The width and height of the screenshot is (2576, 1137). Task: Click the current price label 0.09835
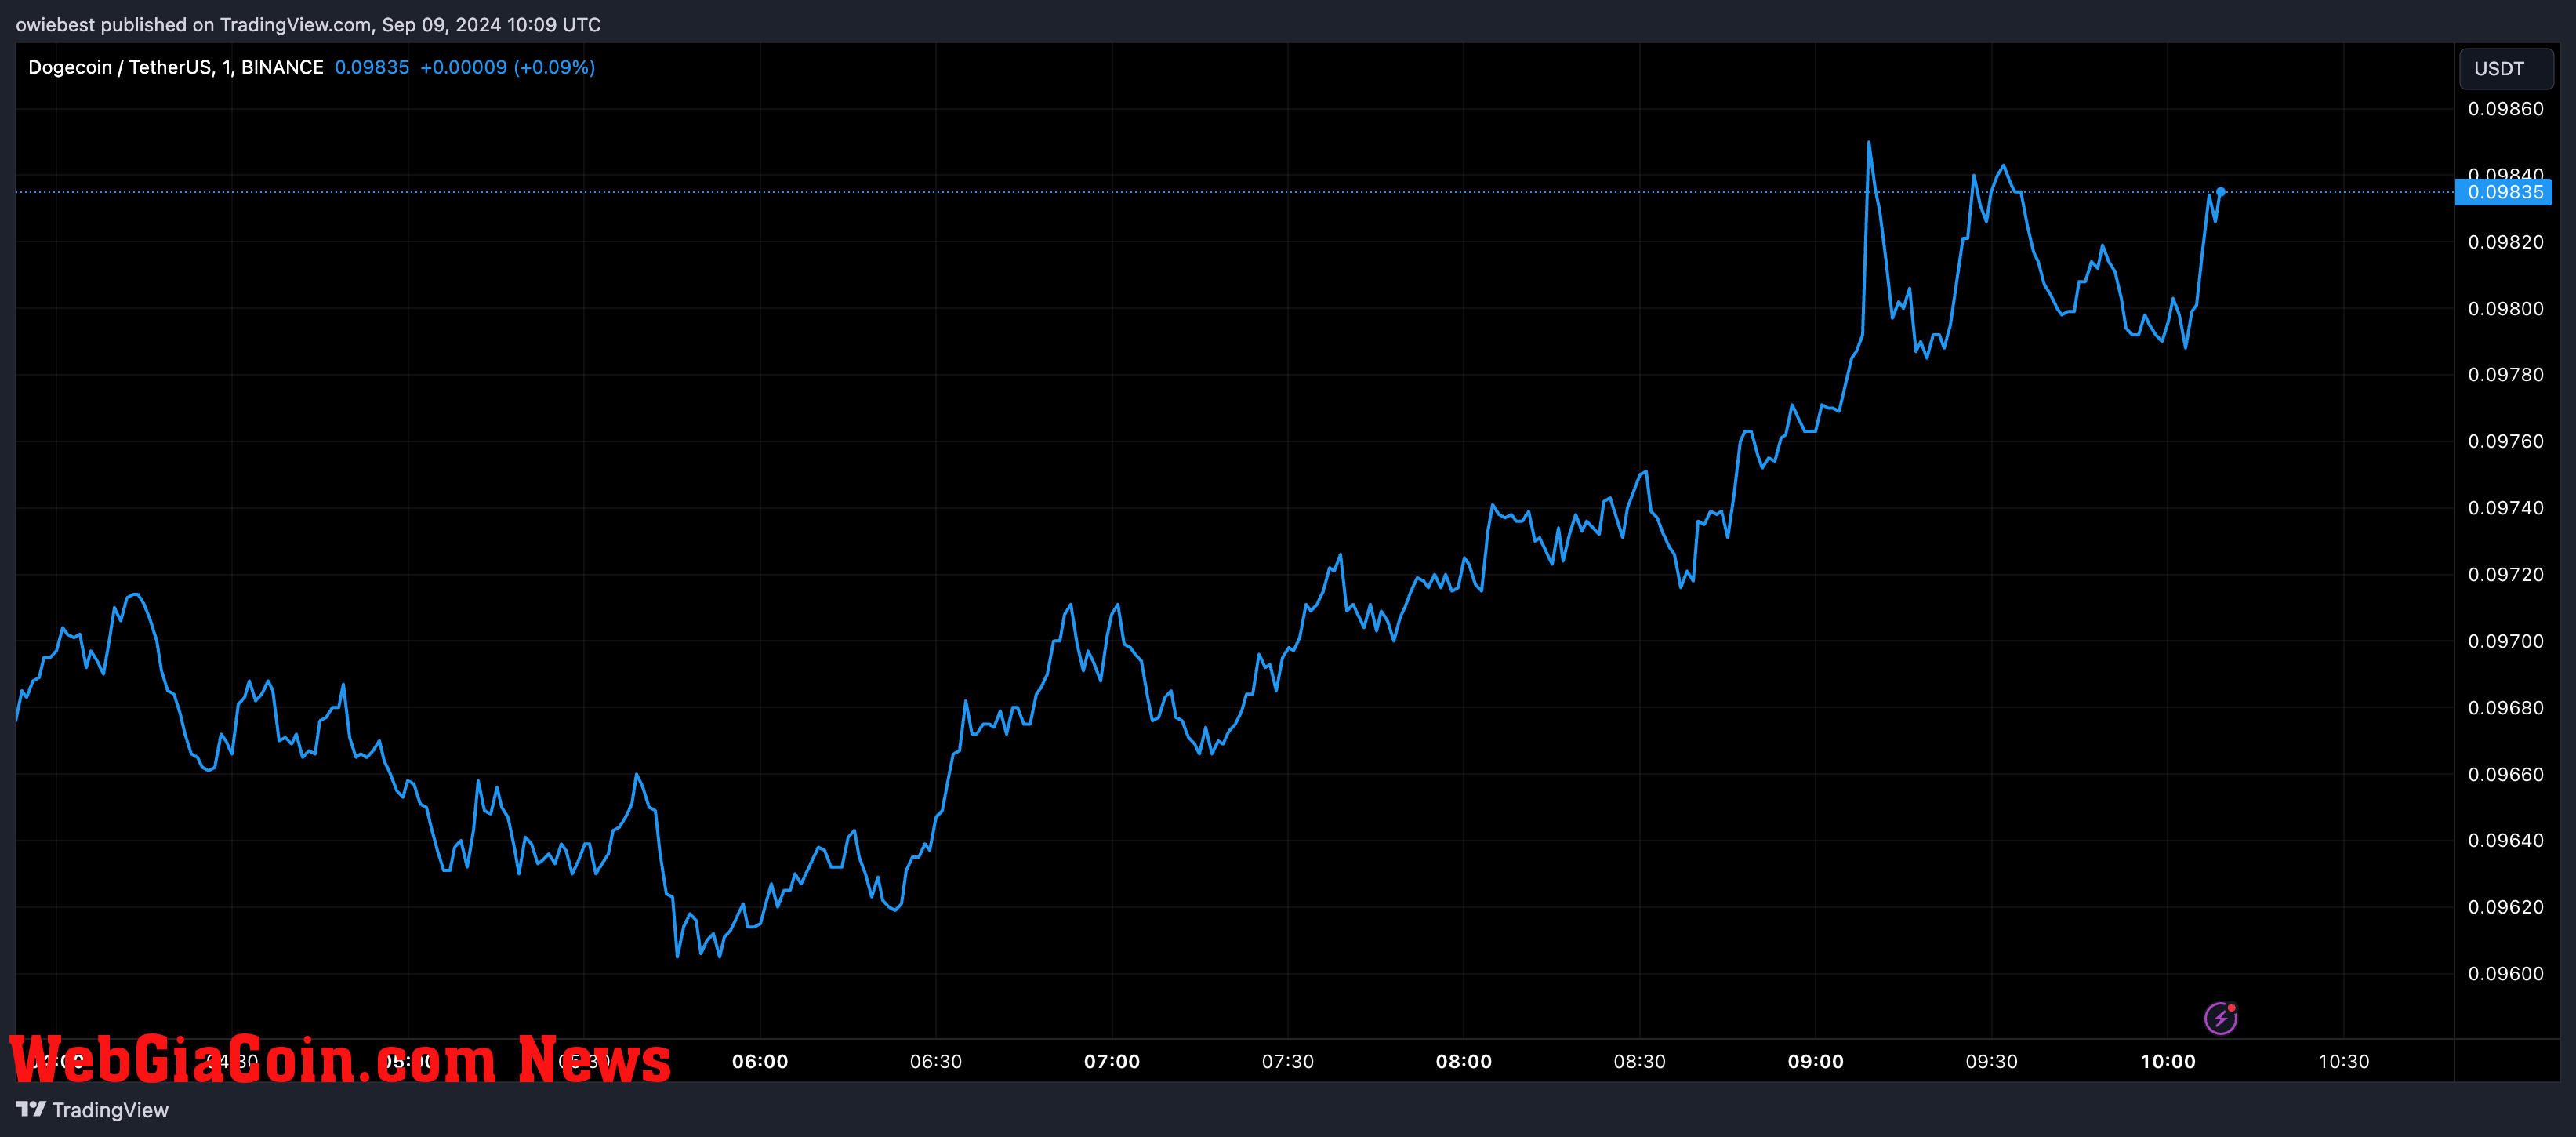(2504, 192)
